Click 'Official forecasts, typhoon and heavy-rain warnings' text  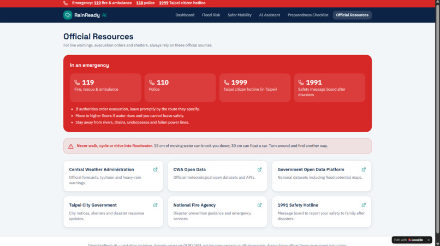pyautogui.click(x=105, y=180)
